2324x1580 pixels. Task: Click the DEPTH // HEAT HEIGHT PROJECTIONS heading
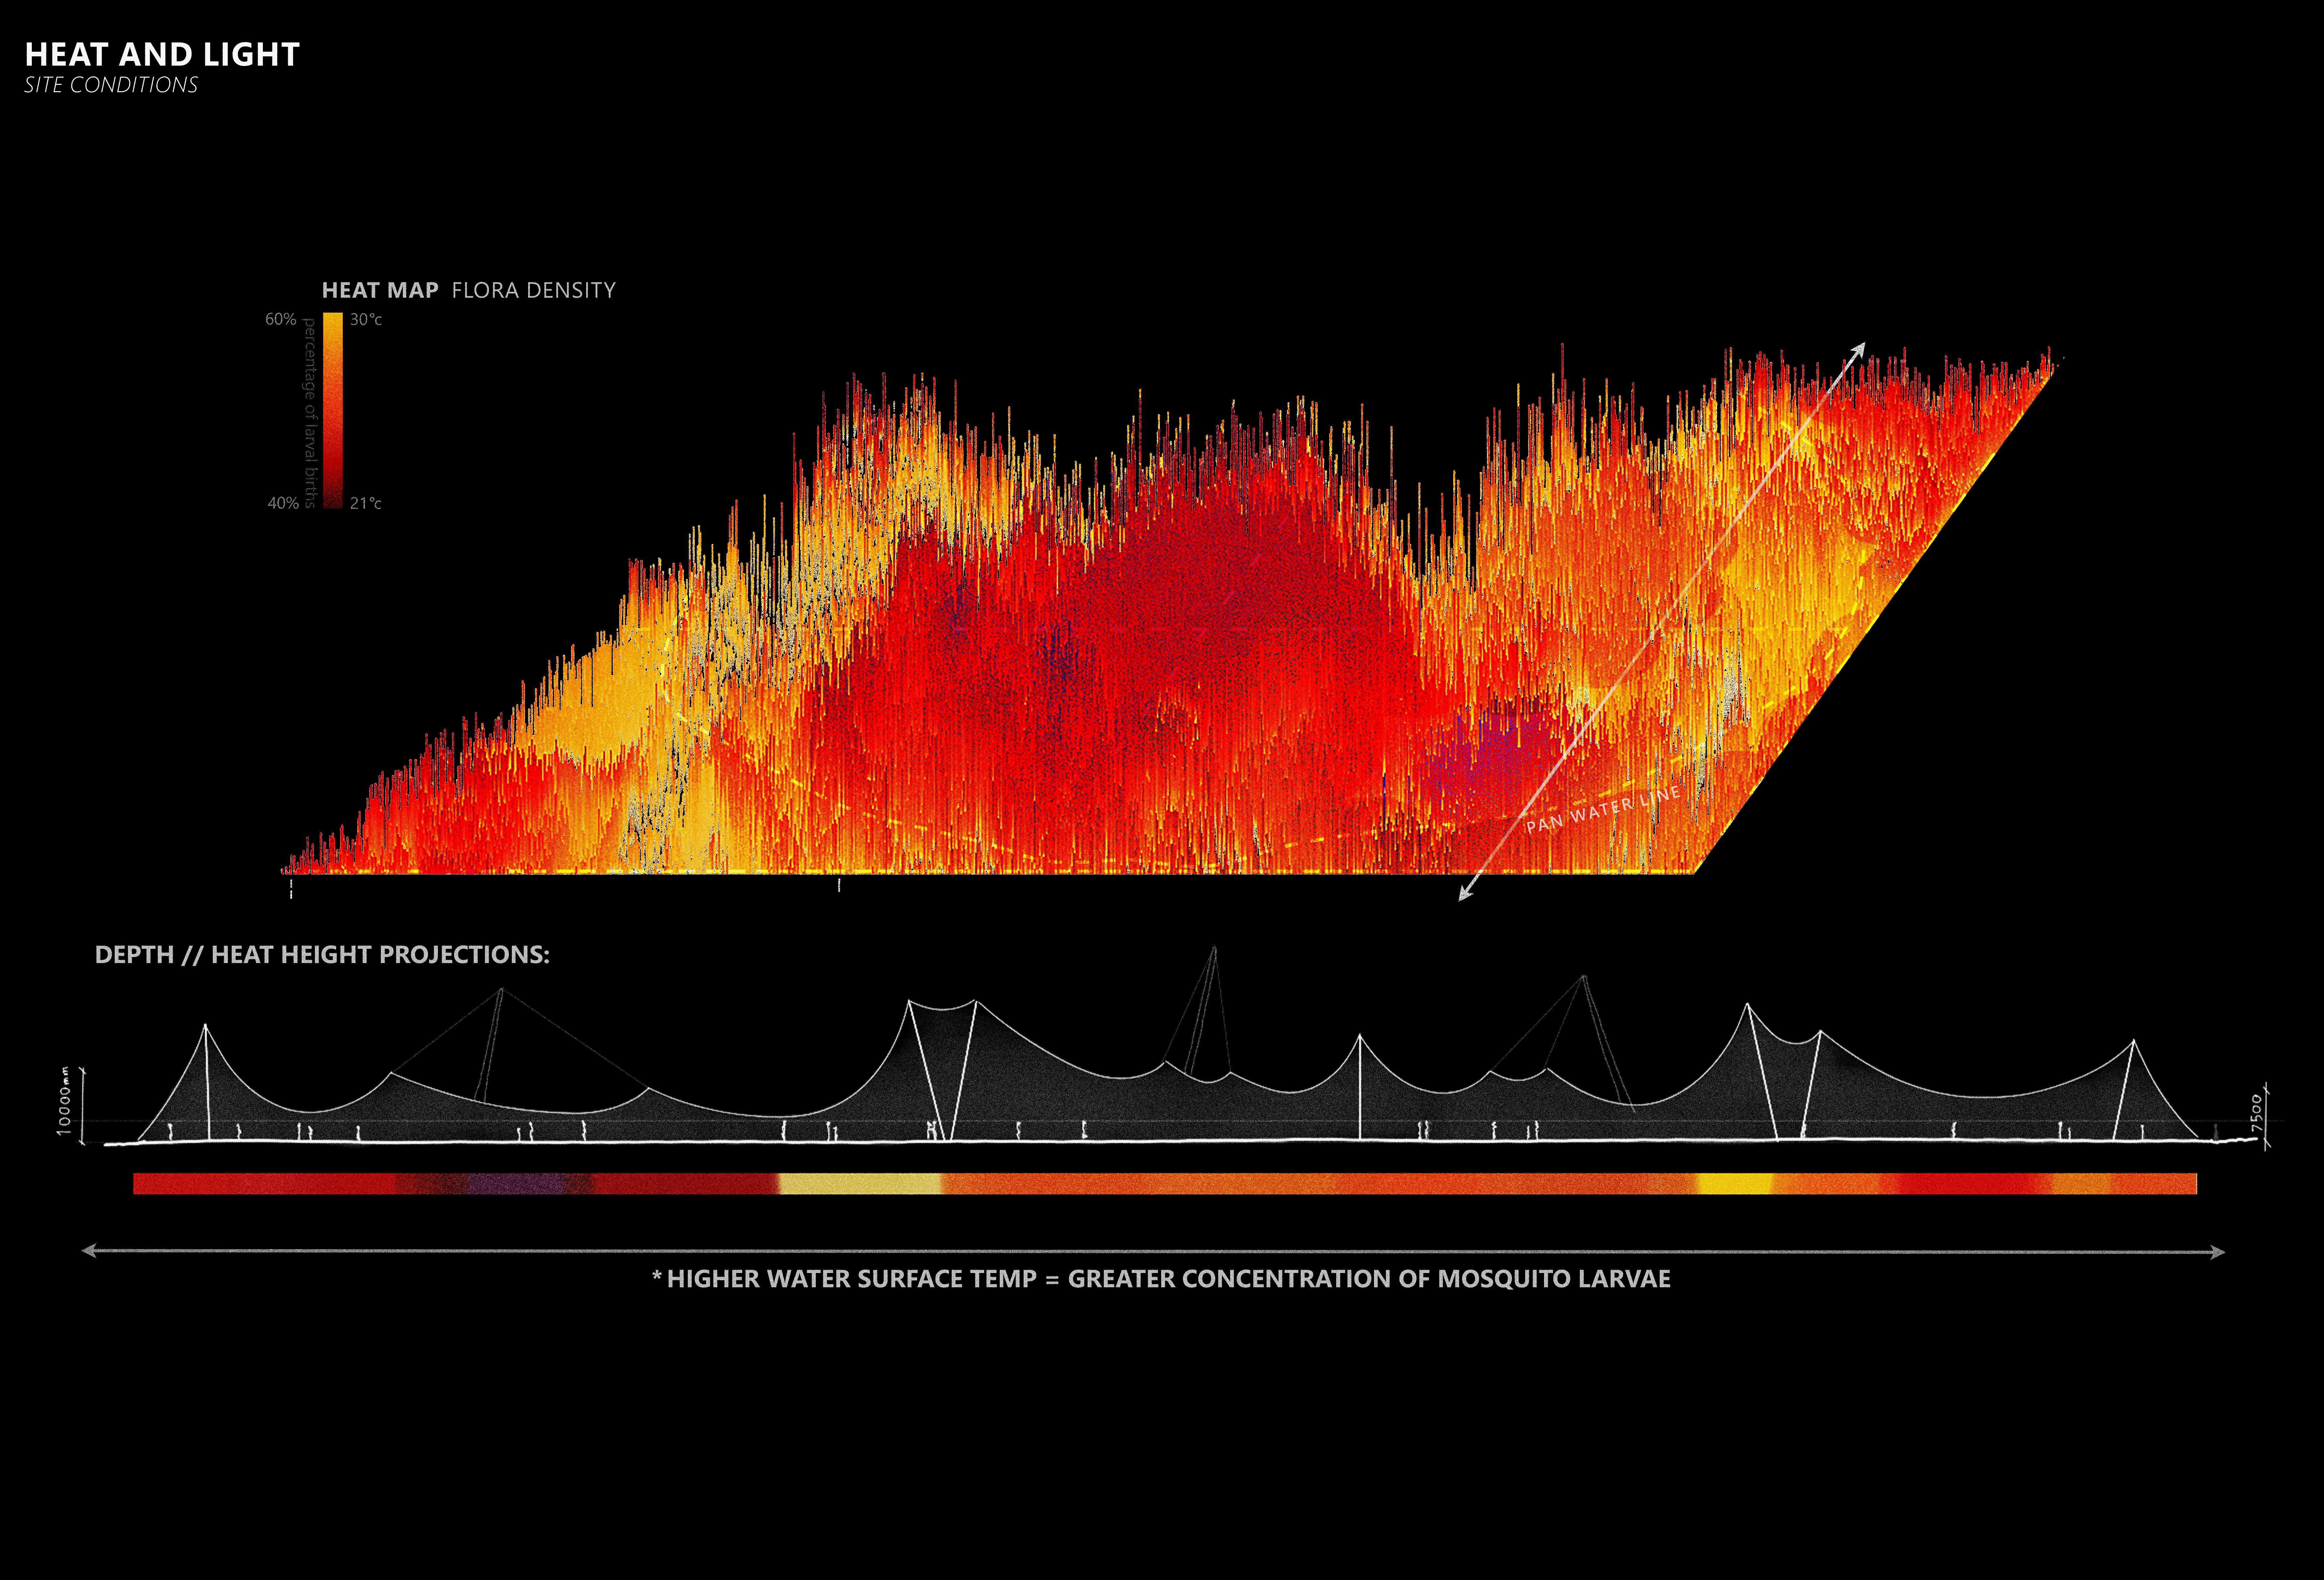[x=322, y=954]
